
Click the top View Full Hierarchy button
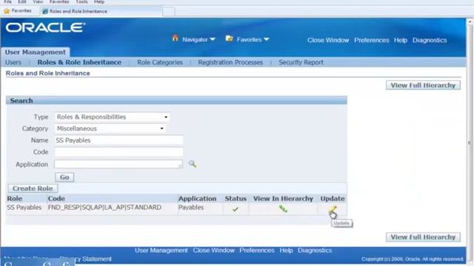423,86
